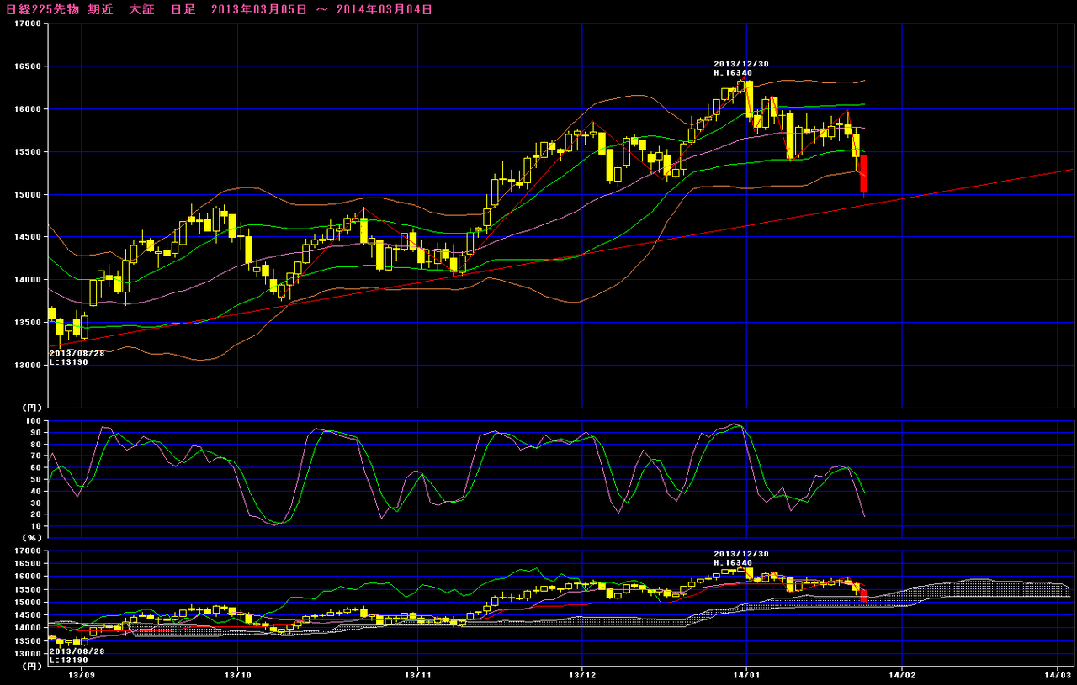The width and height of the screenshot is (1077, 685).
Task: Click the 14/02 date label on time axis
Action: (902, 674)
